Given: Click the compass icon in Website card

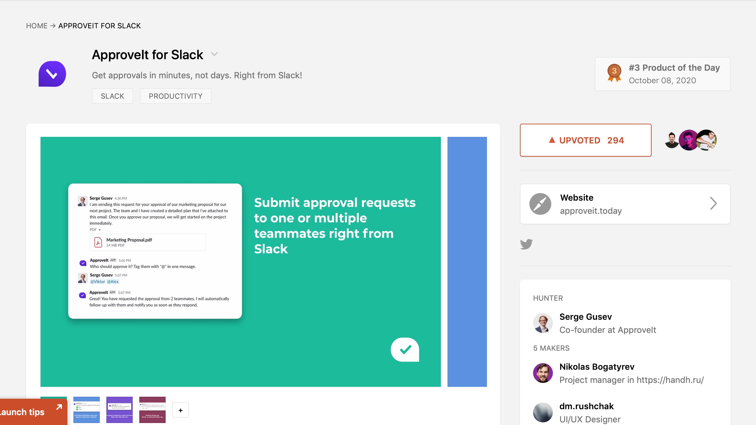Looking at the screenshot, I should [540, 204].
